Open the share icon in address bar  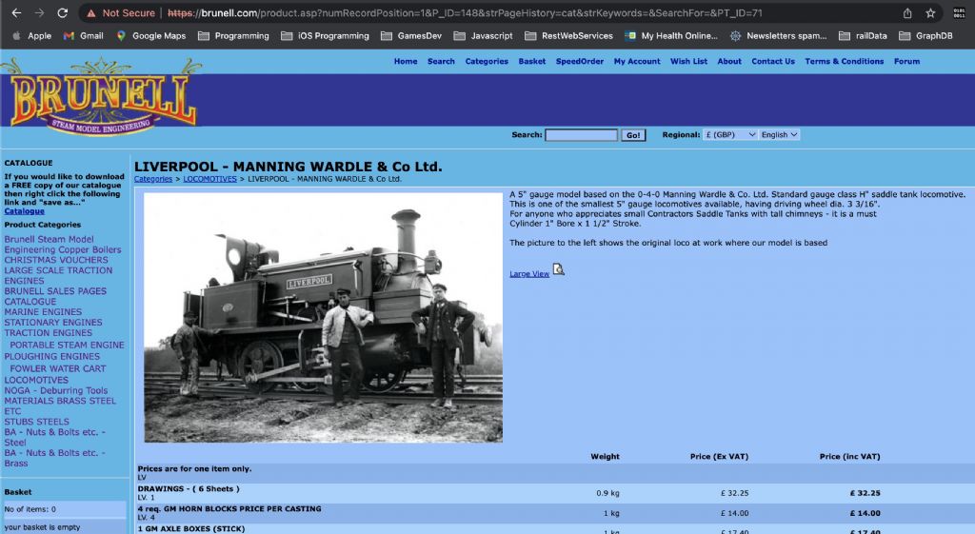pyautogui.click(x=907, y=13)
